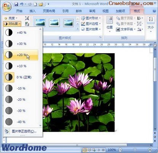Switch to print layout view button
158x153 pixels.
(x=85, y=150)
